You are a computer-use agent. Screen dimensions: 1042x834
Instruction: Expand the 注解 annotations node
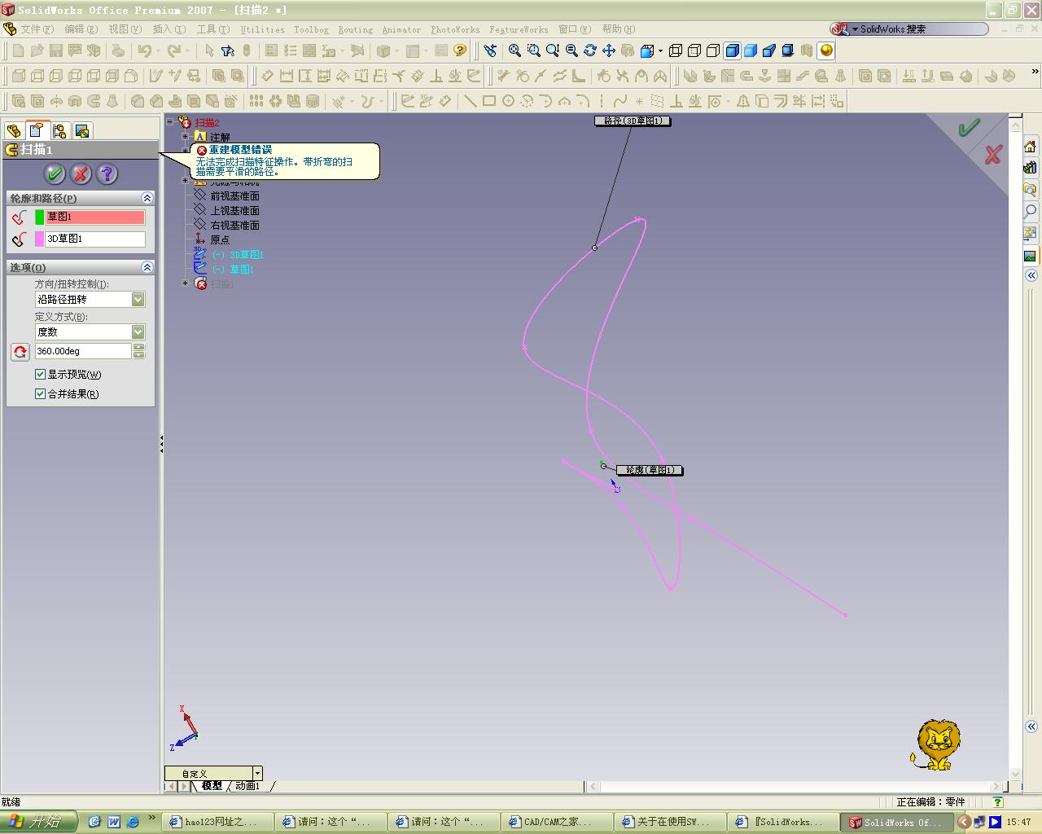click(x=186, y=137)
